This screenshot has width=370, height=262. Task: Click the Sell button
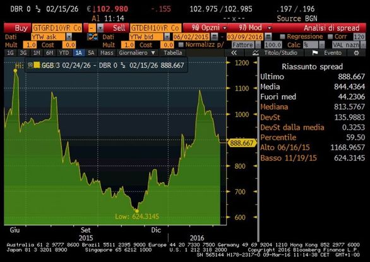pos(117,28)
